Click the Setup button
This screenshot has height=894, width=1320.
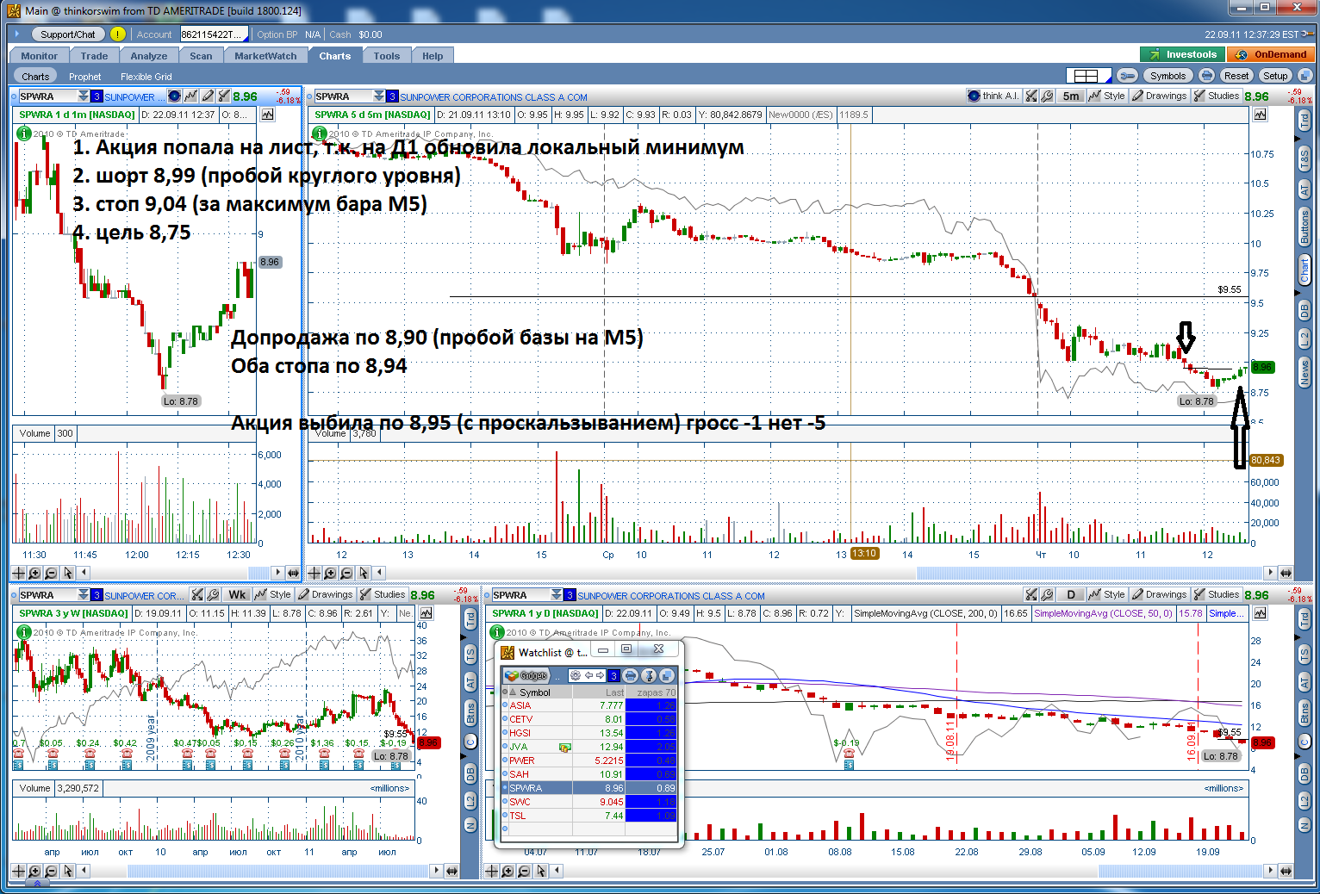click(1275, 76)
